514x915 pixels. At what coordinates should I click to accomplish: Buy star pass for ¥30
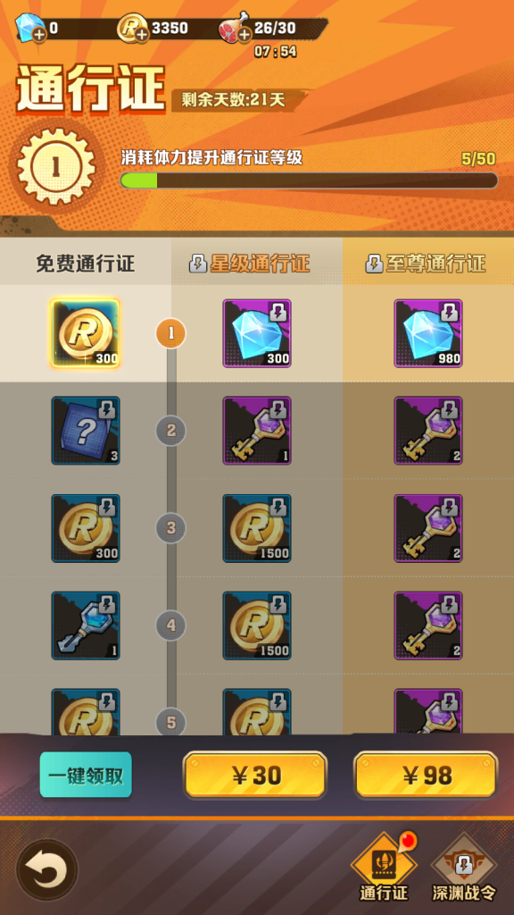click(255, 775)
